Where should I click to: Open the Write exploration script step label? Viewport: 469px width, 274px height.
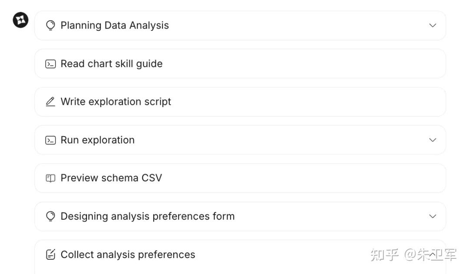click(116, 102)
